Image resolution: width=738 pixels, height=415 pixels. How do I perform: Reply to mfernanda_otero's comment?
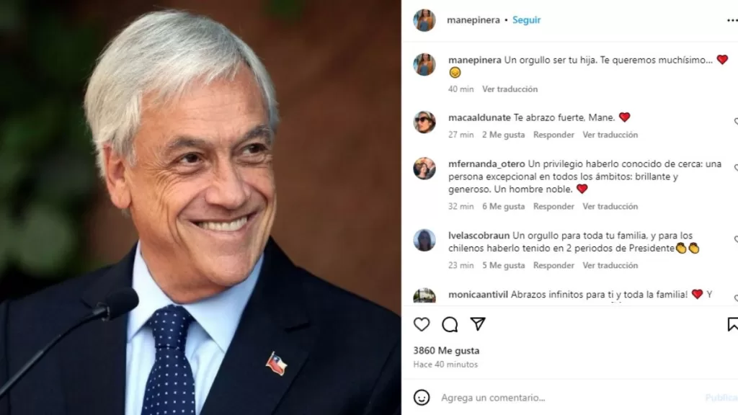[553, 206]
